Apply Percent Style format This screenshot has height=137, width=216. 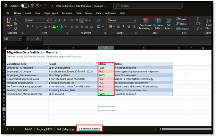coord(118,26)
